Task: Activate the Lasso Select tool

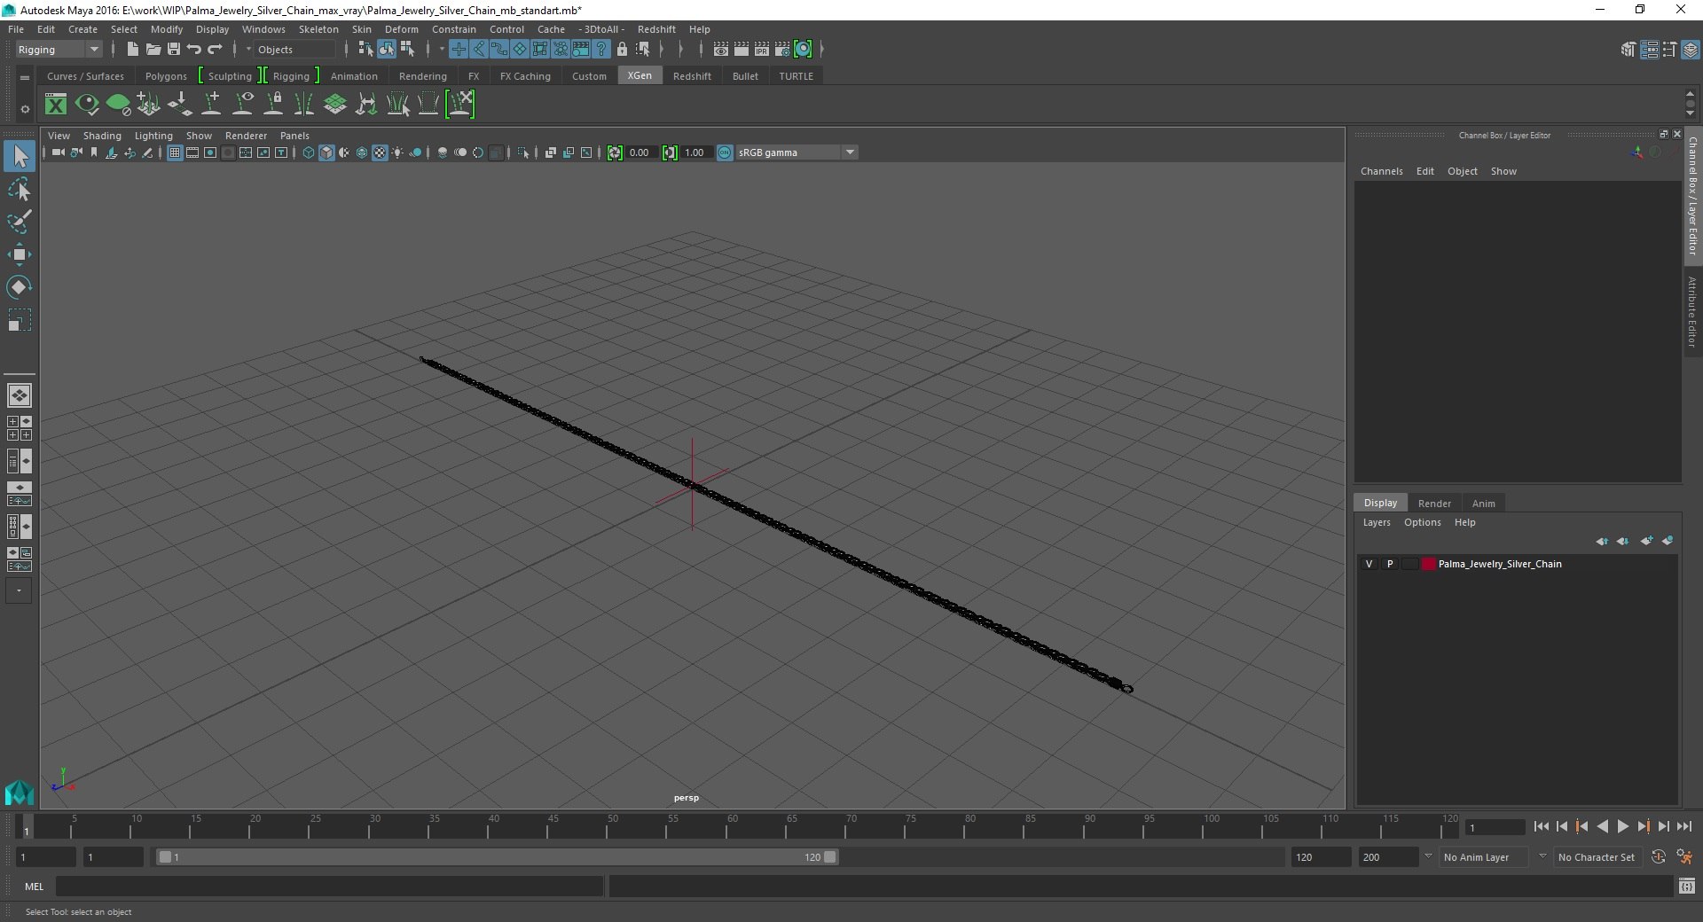Action: click(x=20, y=190)
